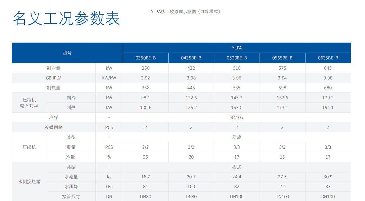Click the 水侧换热器 row group label
The height and width of the screenshot is (201, 365).
29,182
